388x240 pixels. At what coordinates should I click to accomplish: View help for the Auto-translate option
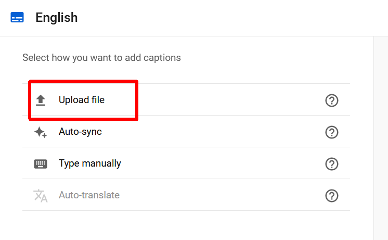pos(331,196)
